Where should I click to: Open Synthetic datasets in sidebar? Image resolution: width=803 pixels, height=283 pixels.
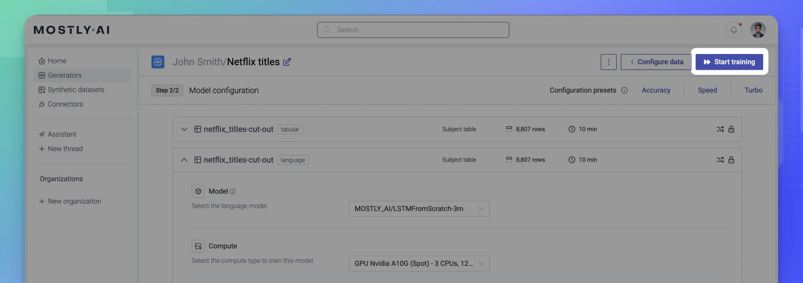pos(82,90)
